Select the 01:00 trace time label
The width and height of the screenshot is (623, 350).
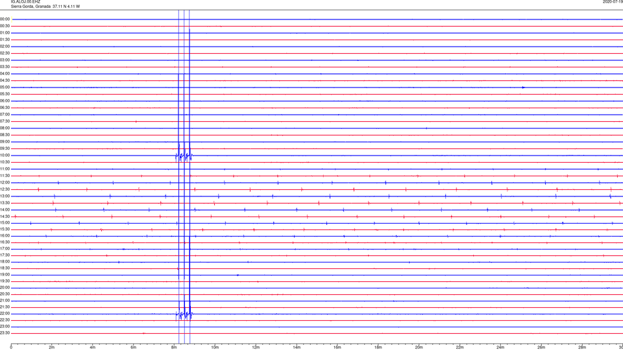(5, 32)
